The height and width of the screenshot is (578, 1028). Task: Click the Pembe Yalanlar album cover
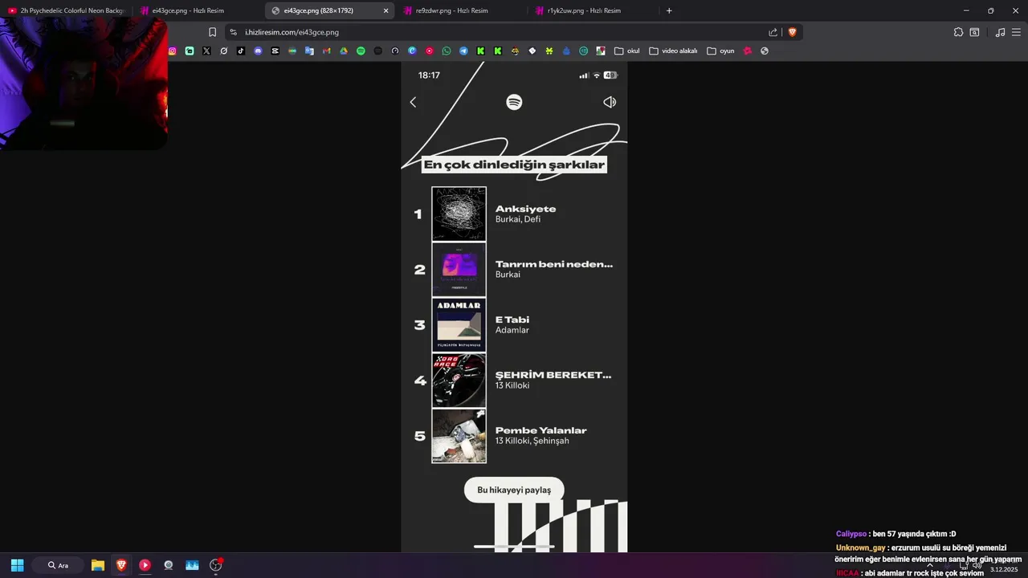pyautogui.click(x=459, y=435)
